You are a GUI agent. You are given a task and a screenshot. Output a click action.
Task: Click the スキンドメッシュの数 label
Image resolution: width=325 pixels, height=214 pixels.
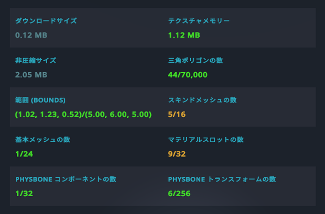coord(202,100)
